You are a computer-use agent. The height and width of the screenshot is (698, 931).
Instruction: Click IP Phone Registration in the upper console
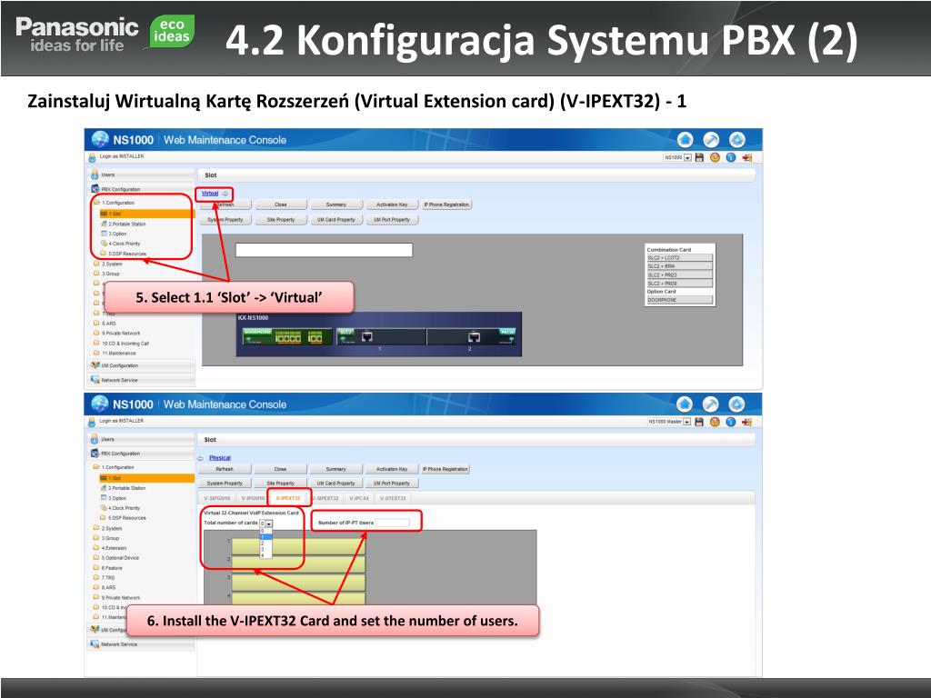[x=446, y=204]
